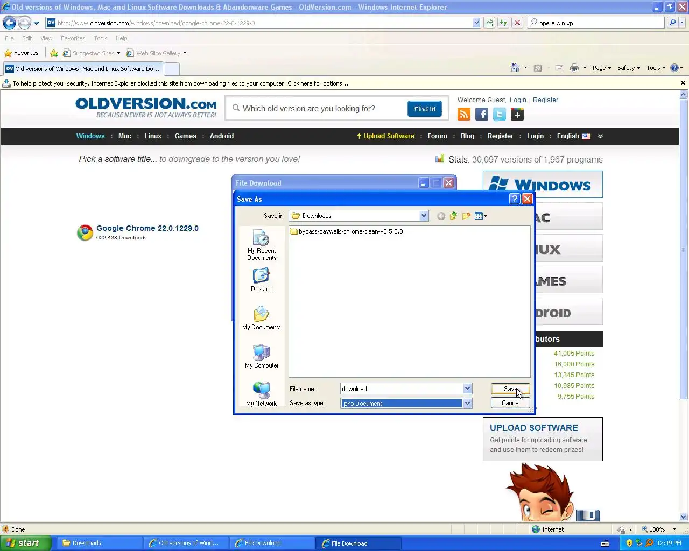Click the IE Help question mark icon
Viewport: 689px width, 551px height.
point(674,68)
